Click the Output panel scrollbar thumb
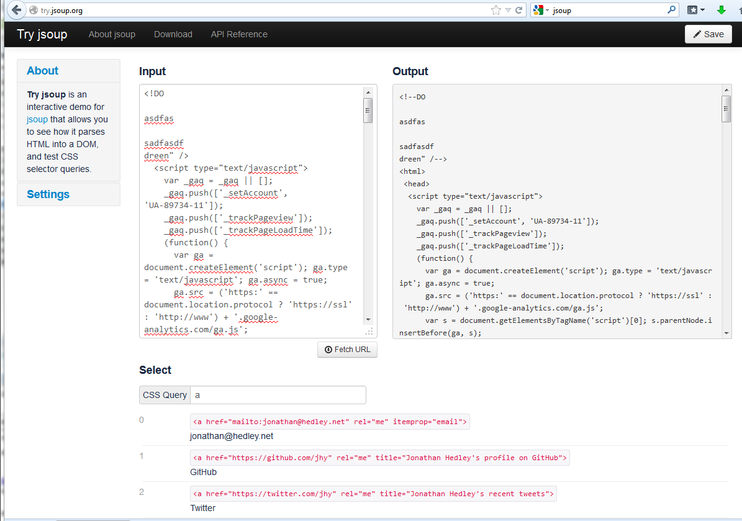This screenshot has height=521, width=742. point(726,109)
